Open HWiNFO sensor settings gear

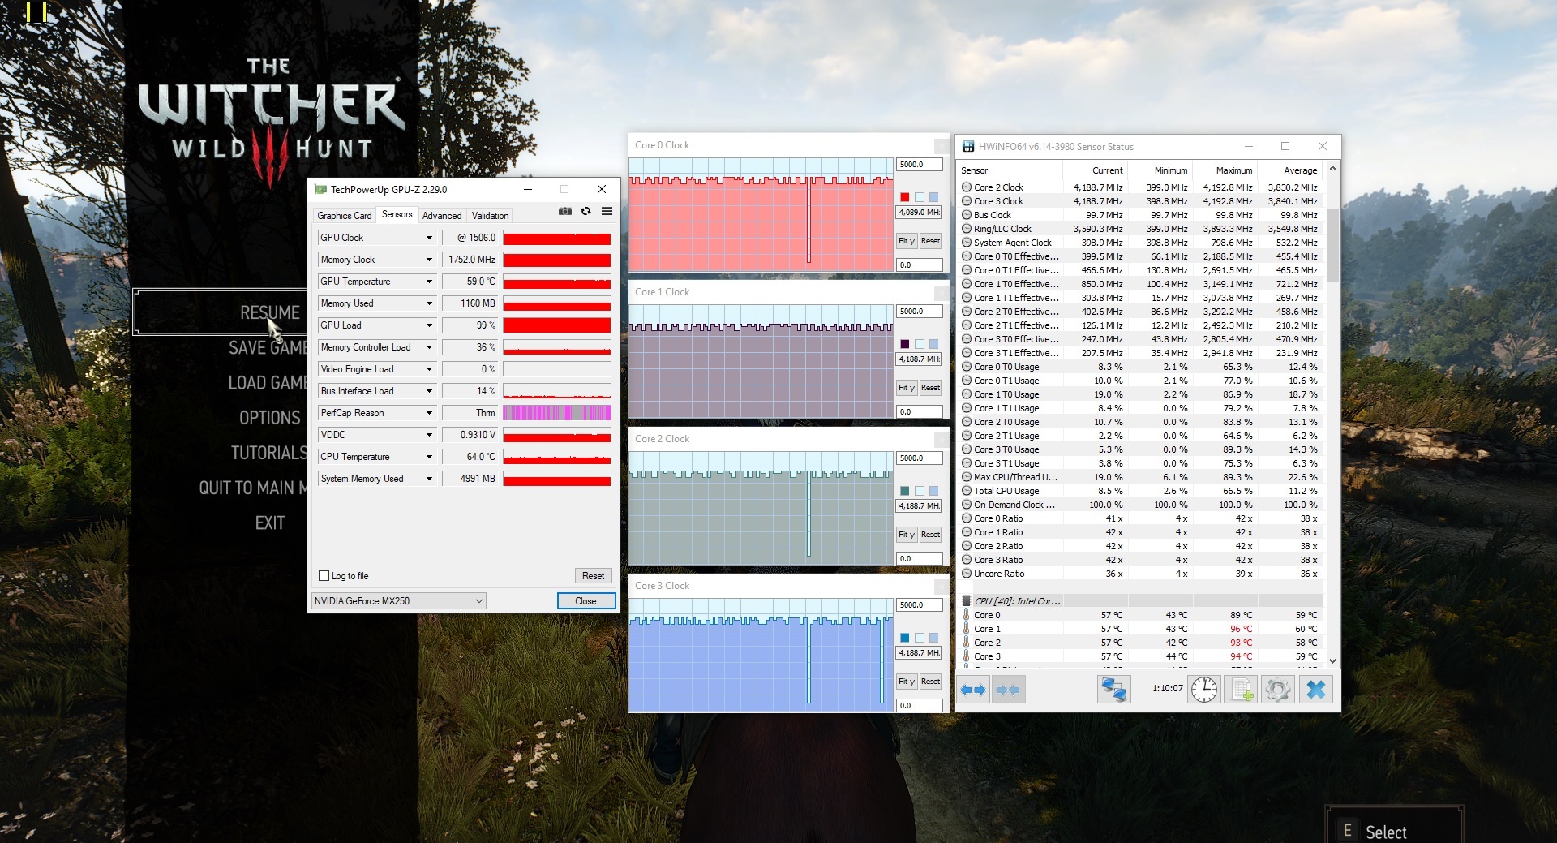1277,690
